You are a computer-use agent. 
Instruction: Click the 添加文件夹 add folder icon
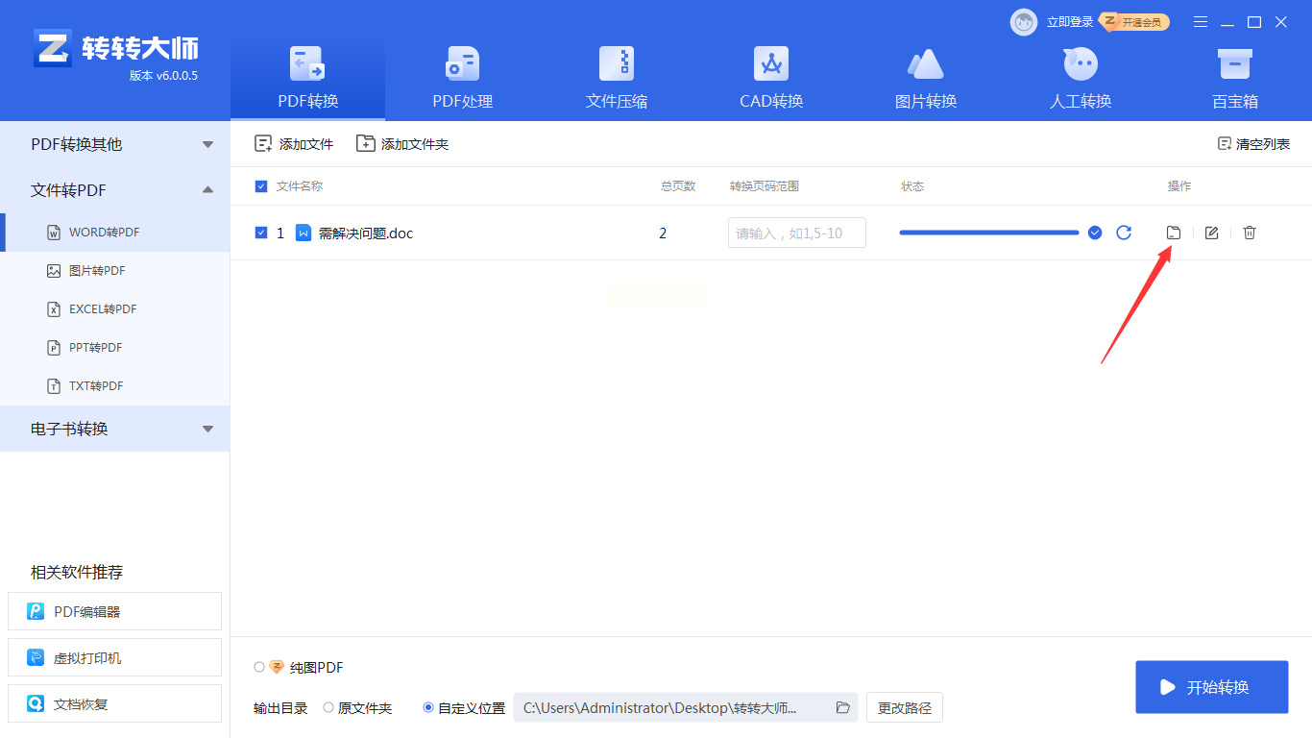pyautogui.click(x=365, y=144)
